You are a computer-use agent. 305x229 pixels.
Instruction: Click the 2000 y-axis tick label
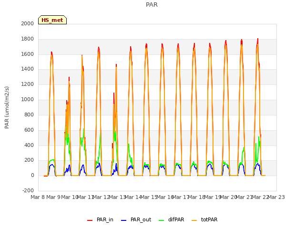point(28,23)
